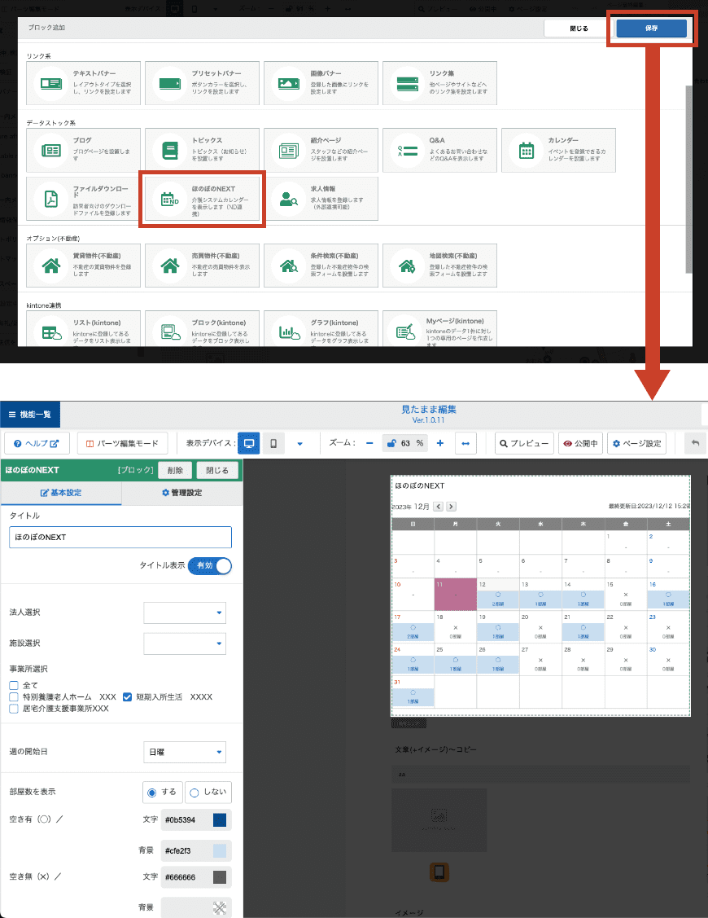Click the blue 保存 button
Screen dimensions: 708x918
[651, 28]
